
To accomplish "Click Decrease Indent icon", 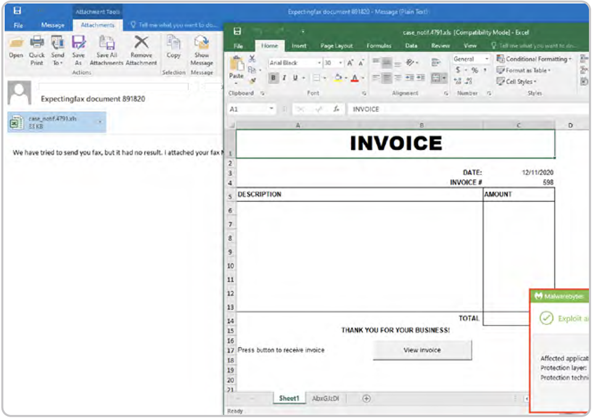I will click(409, 78).
